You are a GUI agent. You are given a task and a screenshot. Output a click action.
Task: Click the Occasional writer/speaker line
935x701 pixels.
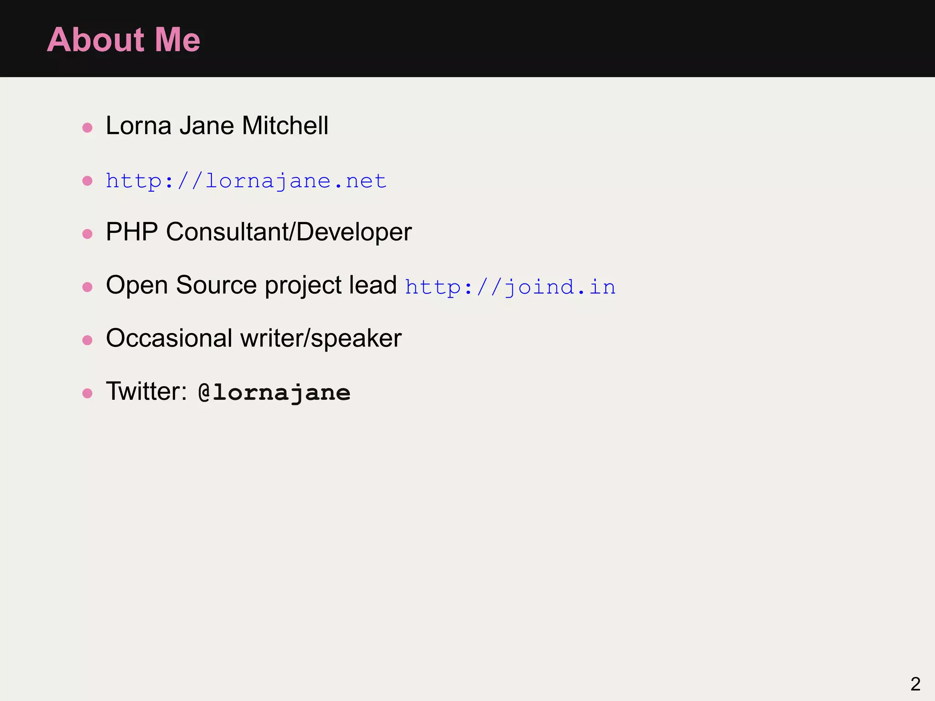(x=253, y=338)
